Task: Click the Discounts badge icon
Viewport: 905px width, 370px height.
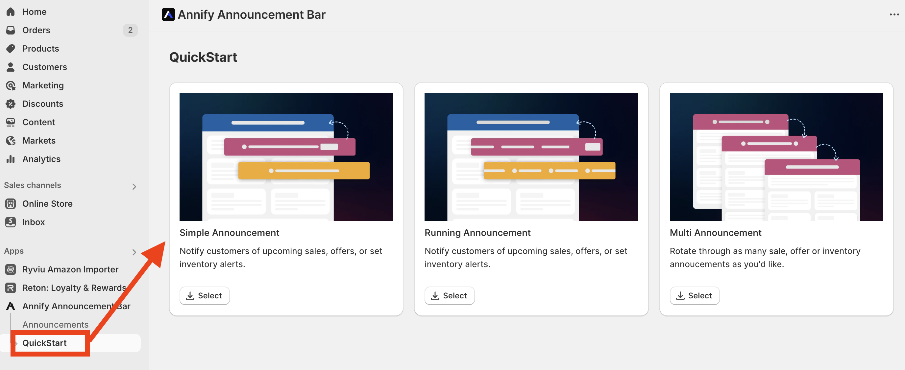Action: pyautogui.click(x=11, y=104)
